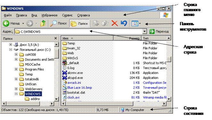Click the red X Delete icon
Screen dimensions: 212x120
pos(115,23)
